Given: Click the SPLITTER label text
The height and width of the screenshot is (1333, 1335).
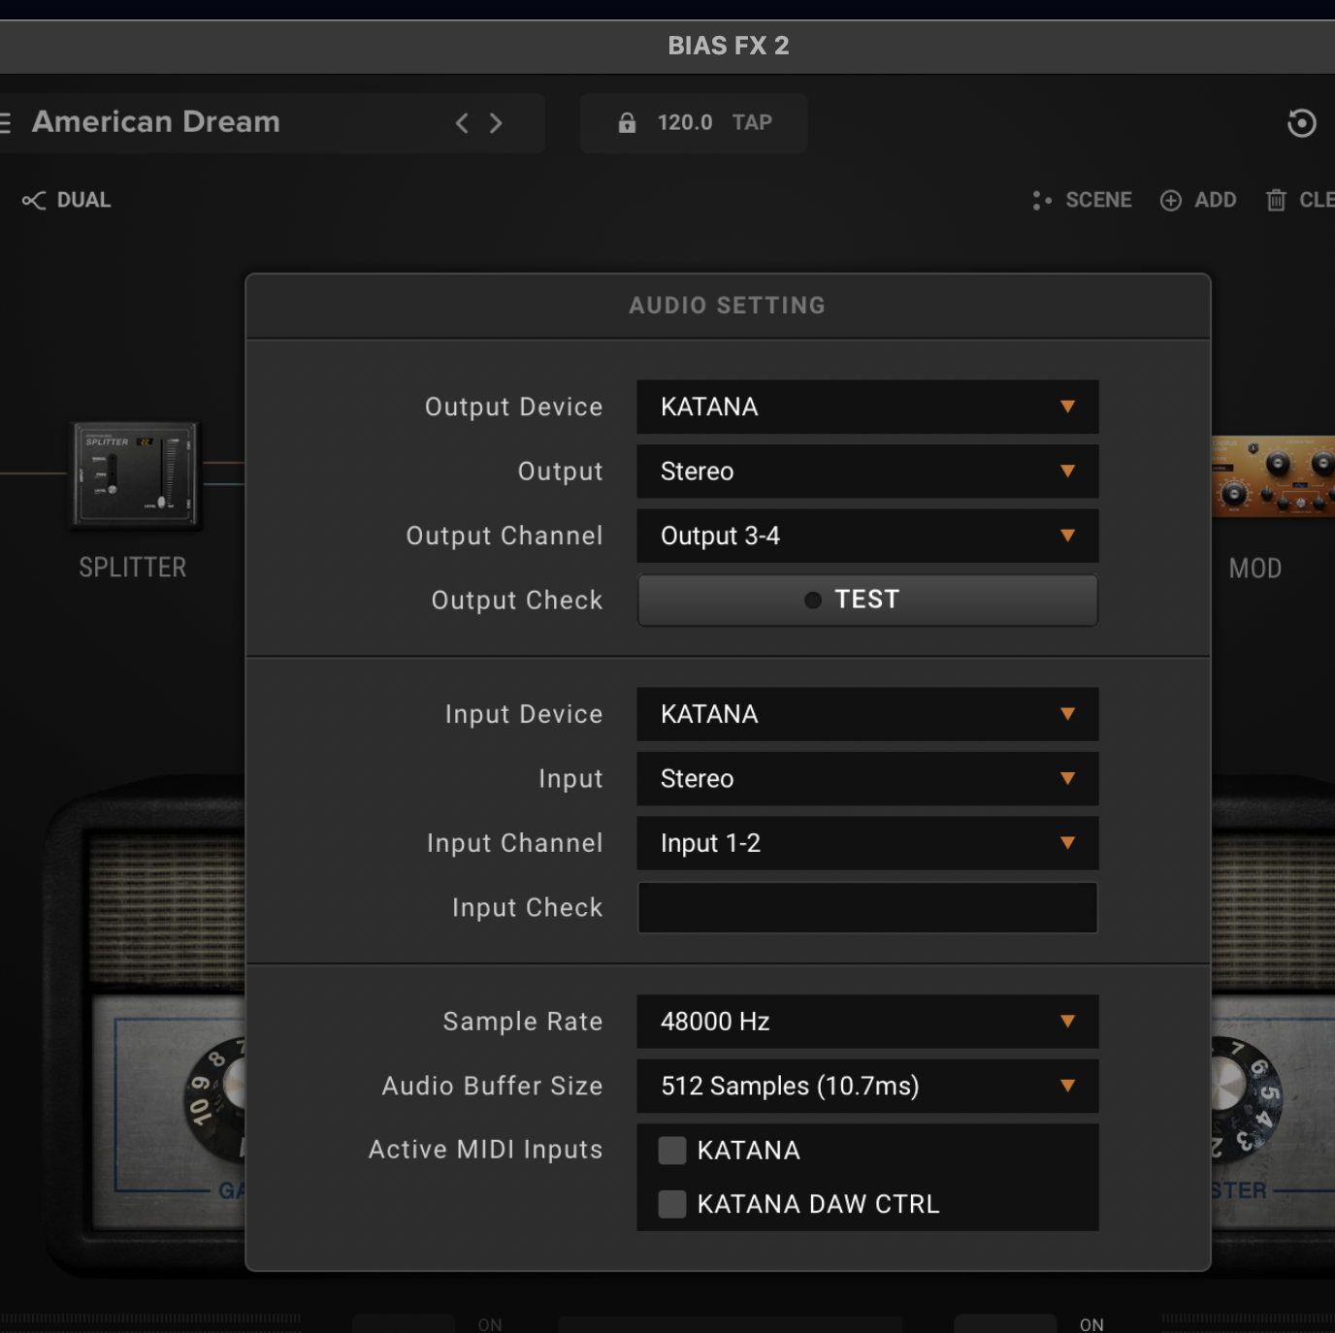Looking at the screenshot, I should coord(133,568).
